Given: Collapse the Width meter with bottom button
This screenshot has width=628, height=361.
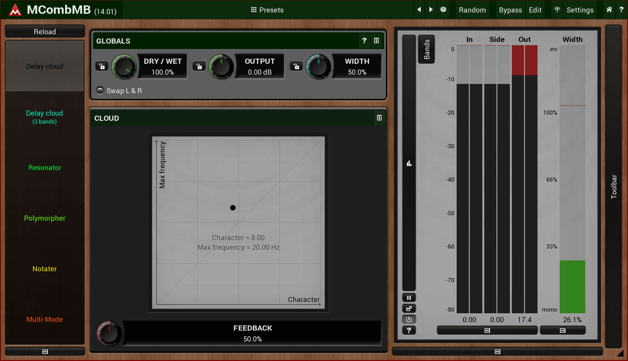Looking at the screenshot, I should click(x=563, y=330).
